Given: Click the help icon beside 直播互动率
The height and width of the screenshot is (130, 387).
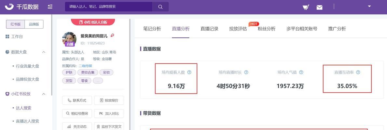Looking at the screenshot, I should click(x=358, y=72).
